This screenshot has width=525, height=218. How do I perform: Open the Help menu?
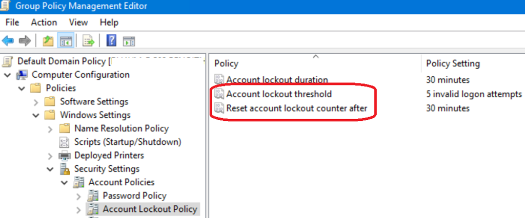[x=109, y=23]
